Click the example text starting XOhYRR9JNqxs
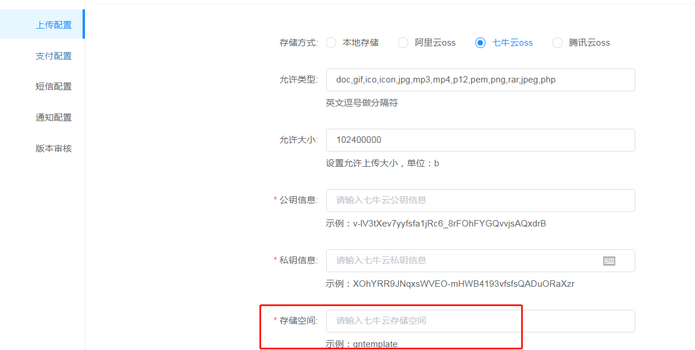 [x=450, y=283]
